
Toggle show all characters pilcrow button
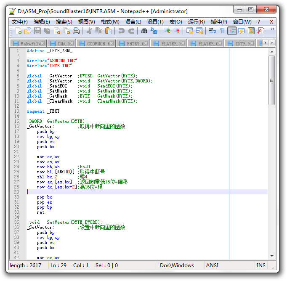pyautogui.click(x=222, y=31)
